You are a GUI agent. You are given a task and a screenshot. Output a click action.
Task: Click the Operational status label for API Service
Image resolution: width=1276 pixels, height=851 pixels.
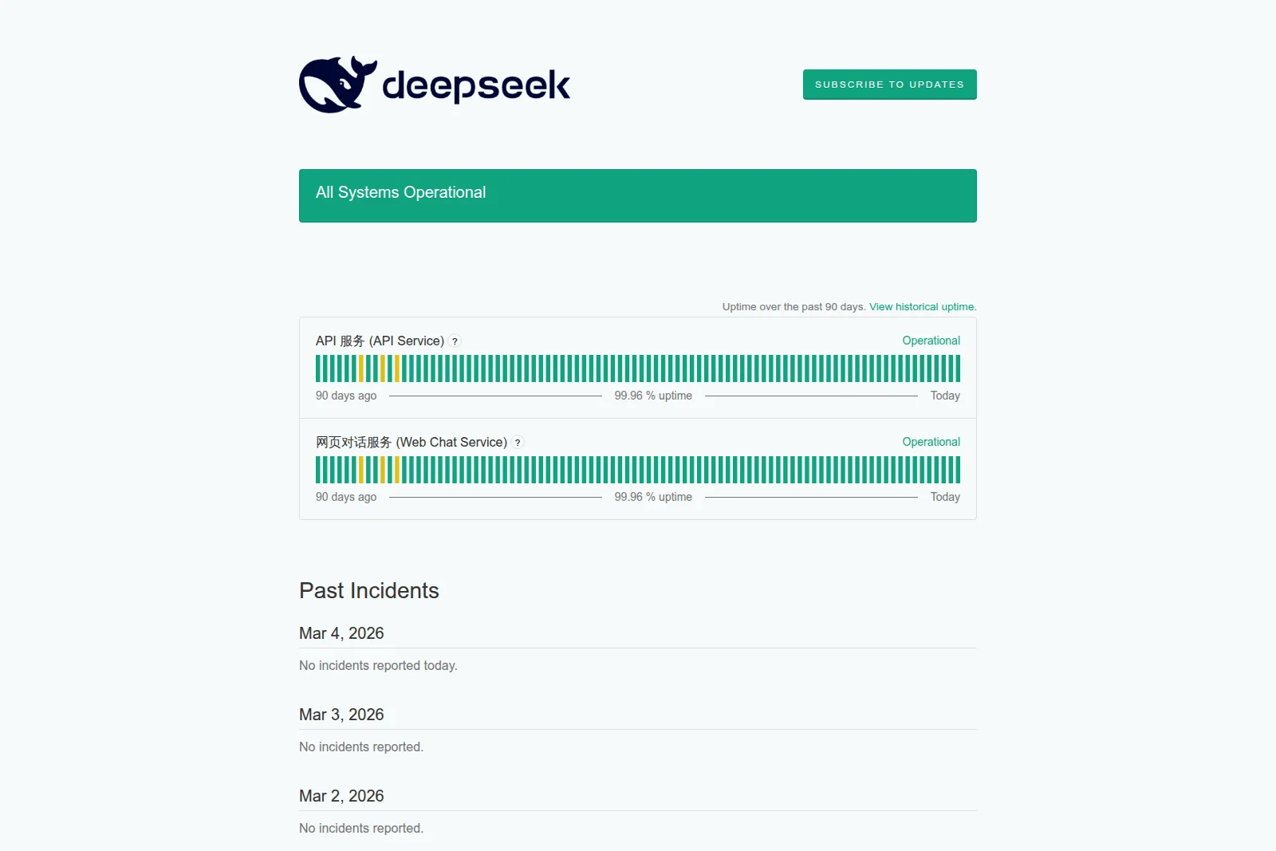(930, 341)
